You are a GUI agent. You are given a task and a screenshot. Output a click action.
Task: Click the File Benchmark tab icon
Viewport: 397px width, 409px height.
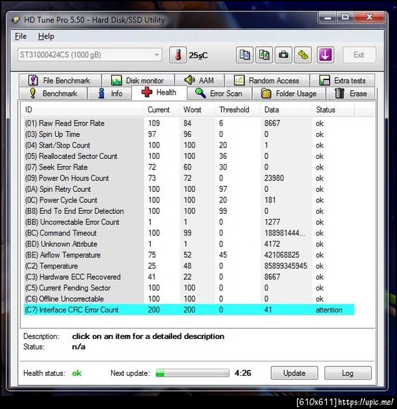coord(33,80)
